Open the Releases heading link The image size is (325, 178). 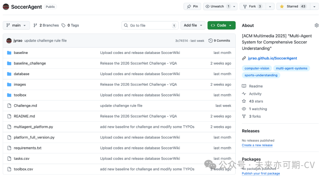coord(251,131)
